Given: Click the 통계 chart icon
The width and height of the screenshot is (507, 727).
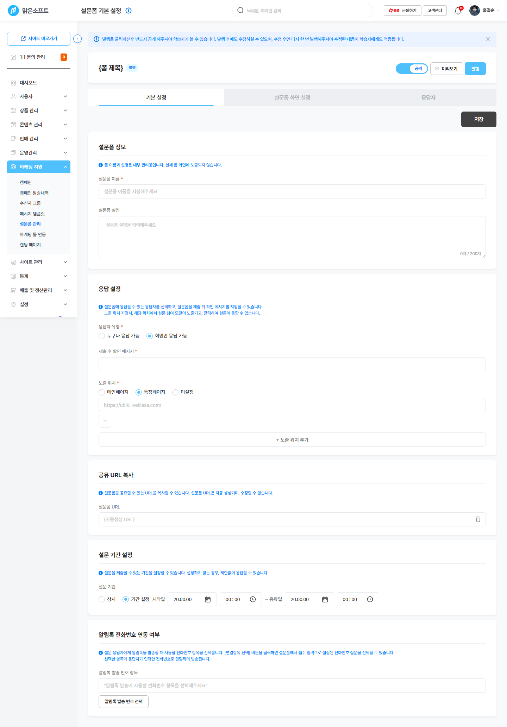Looking at the screenshot, I should pos(13,276).
